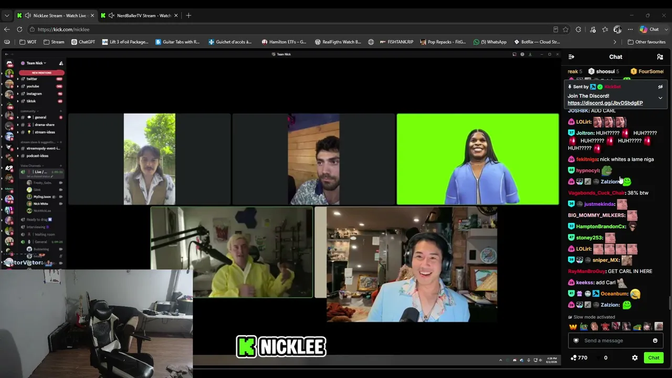
Task: Open the BotRix bookmark
Action: pyautogui.click(x=537, y=42)
